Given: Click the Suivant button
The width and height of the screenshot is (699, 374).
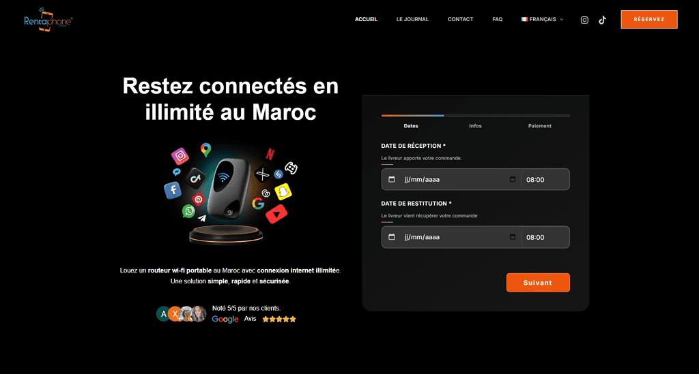Looking at the screenshot, I should coord(538,283).
